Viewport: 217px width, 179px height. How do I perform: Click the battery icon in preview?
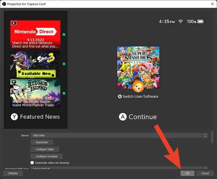[x=200, y=22]
